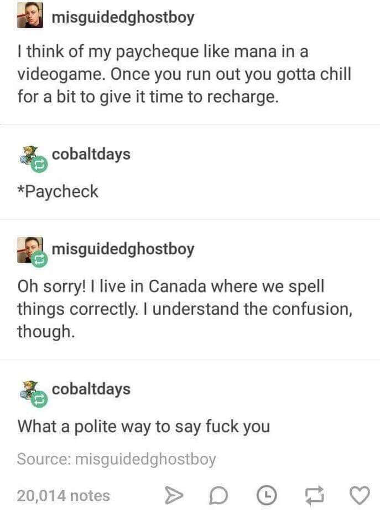Visit misguidedghostboy username above Canada reply
The image size is (380, 513).
tap(123, 249)
